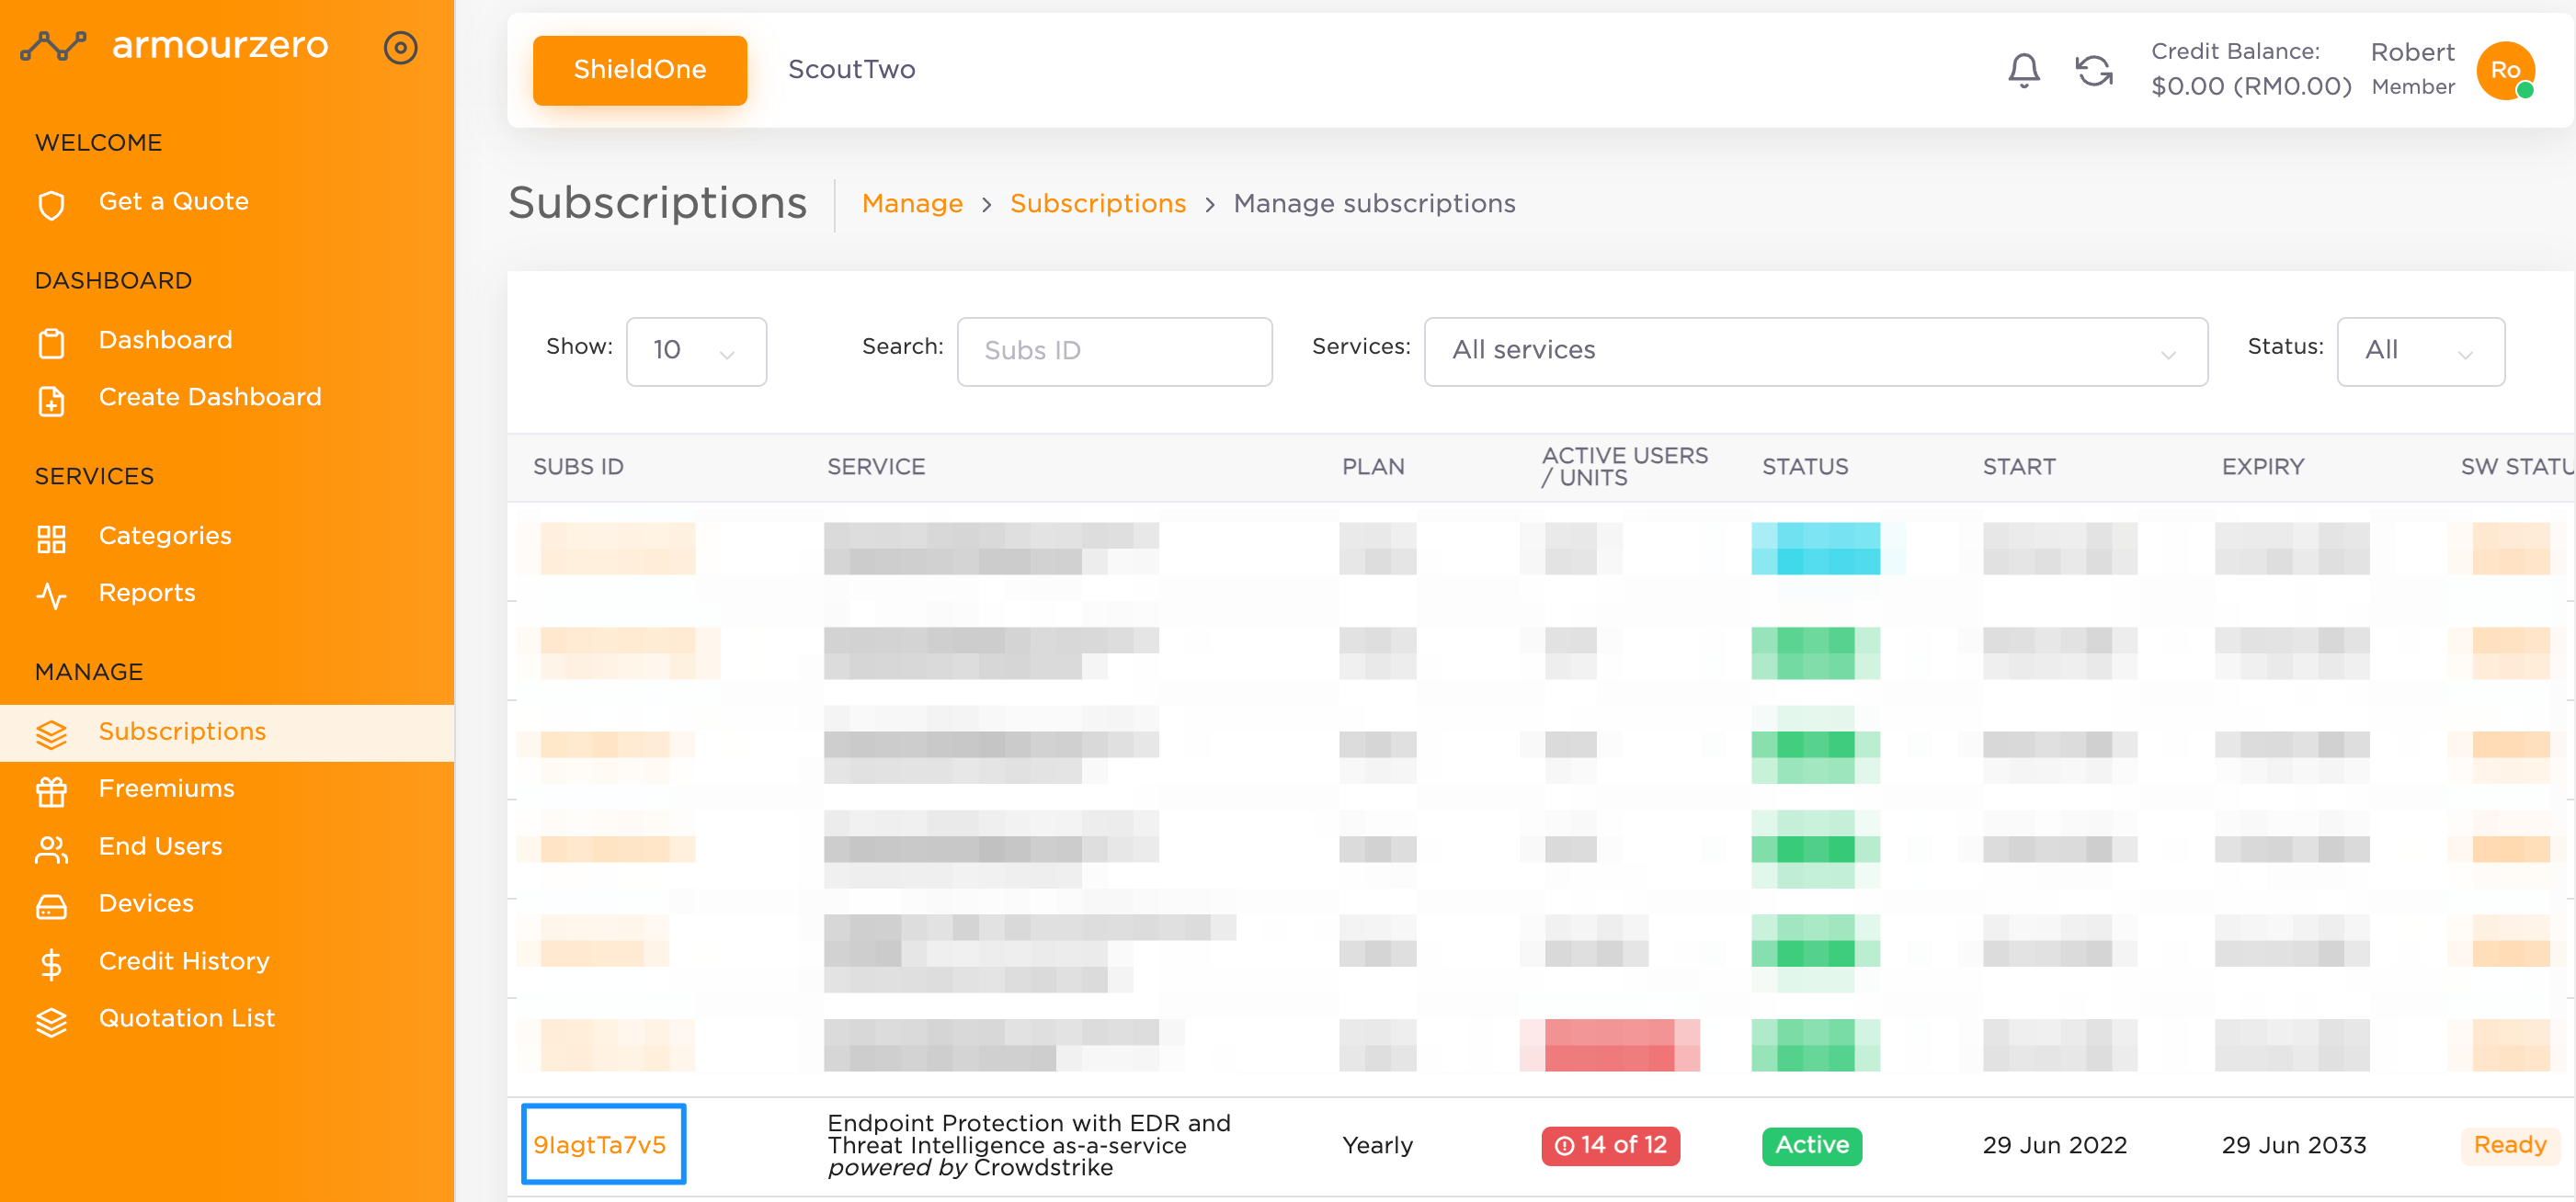This screenshot has height=1202, width=2576.
Task: Click the green Active status badge
Action: tap(1811, 1145)
